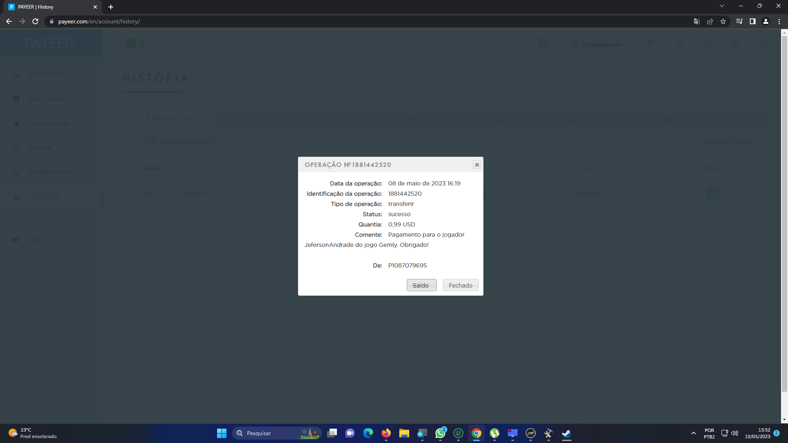
Task: Select the PAYEER History tab
Action: 49,7
